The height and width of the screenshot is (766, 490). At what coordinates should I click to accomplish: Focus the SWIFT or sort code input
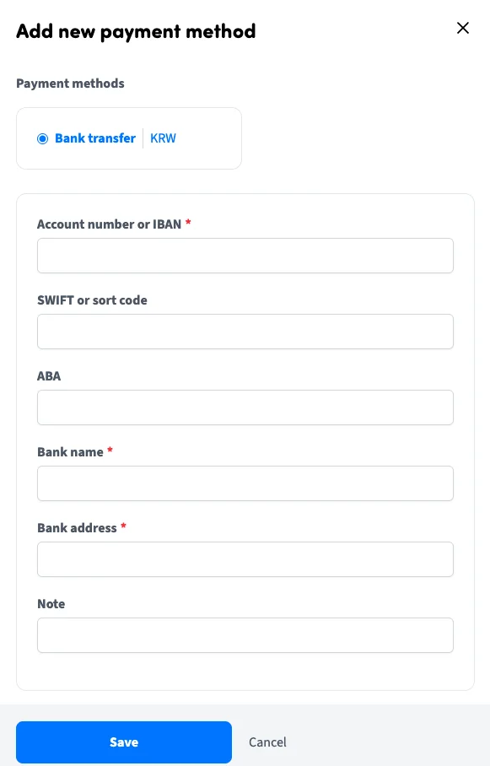(x=245, y=332)
